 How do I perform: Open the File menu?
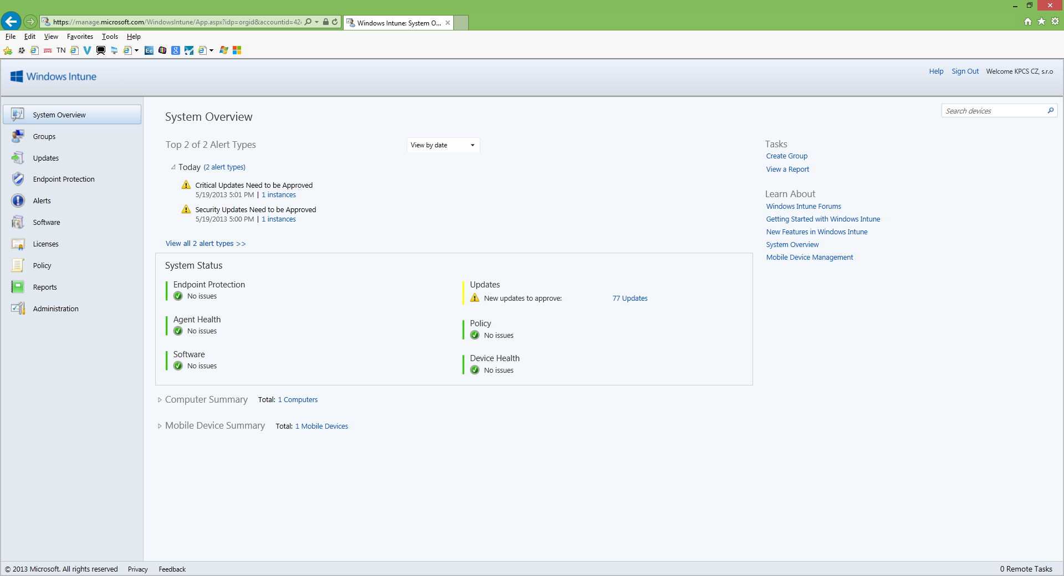pos(11,37)
